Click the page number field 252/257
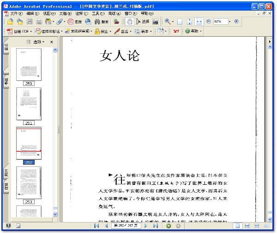 (126, 226)
